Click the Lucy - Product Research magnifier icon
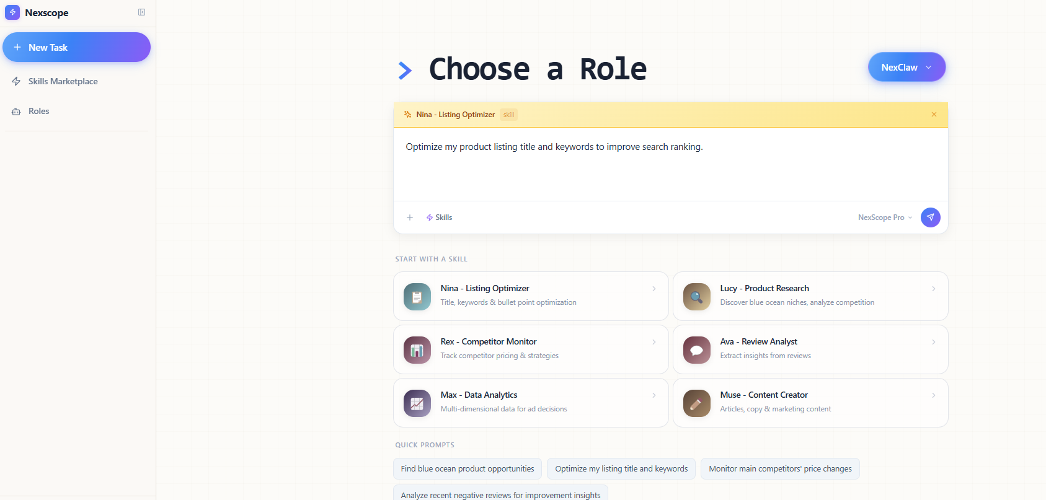 [x=696, y=296]
